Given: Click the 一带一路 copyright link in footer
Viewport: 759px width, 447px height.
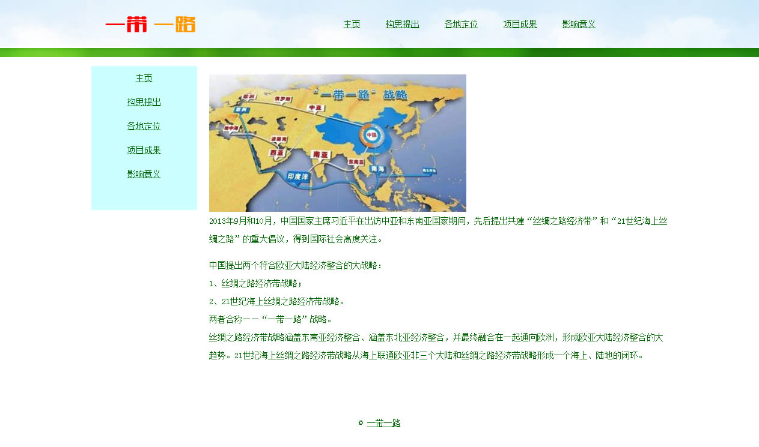Looking at the screenshot, I should 383,424.
